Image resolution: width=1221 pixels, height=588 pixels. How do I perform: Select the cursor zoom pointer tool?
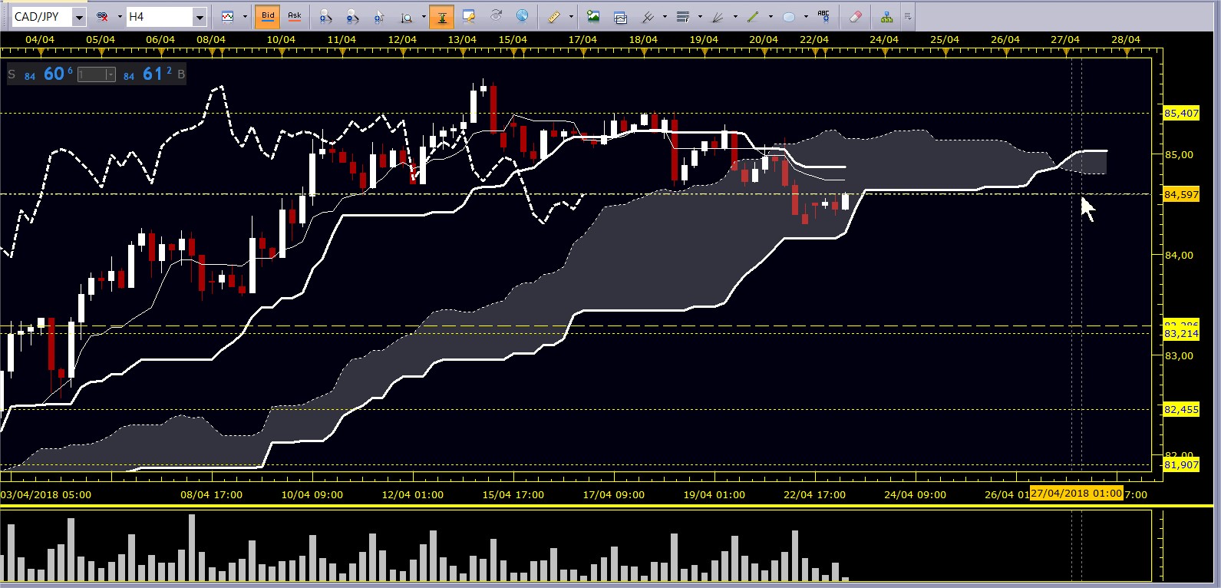pos(379,16)
